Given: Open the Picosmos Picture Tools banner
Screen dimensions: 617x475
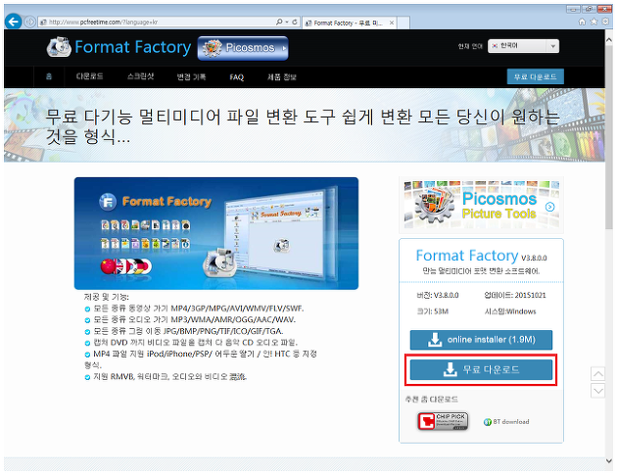Looking at the screenshot, I should [x=481, y=206].
